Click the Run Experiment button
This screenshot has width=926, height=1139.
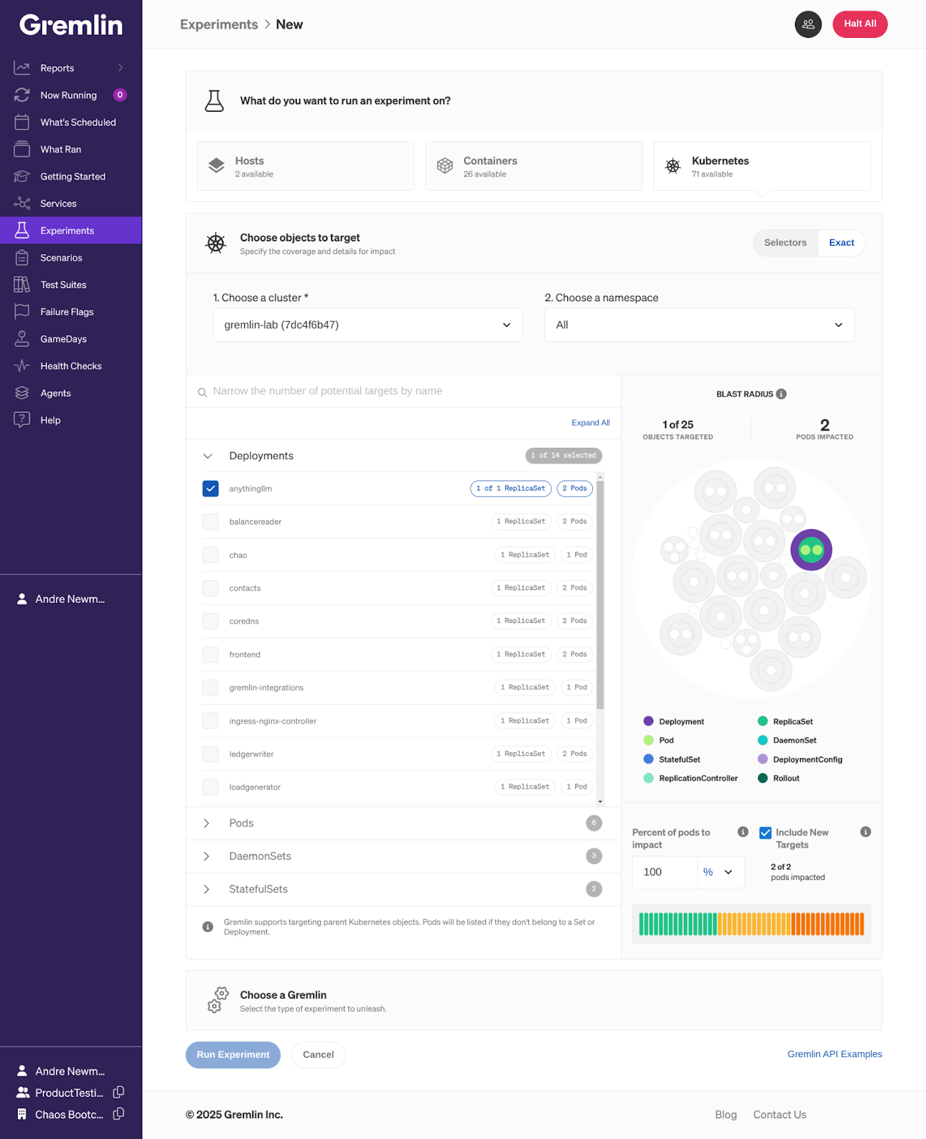233,1054
